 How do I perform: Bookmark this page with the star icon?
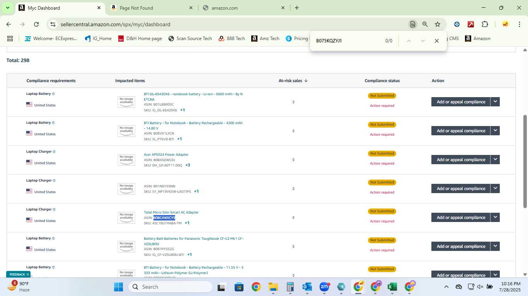coord(438,24)
